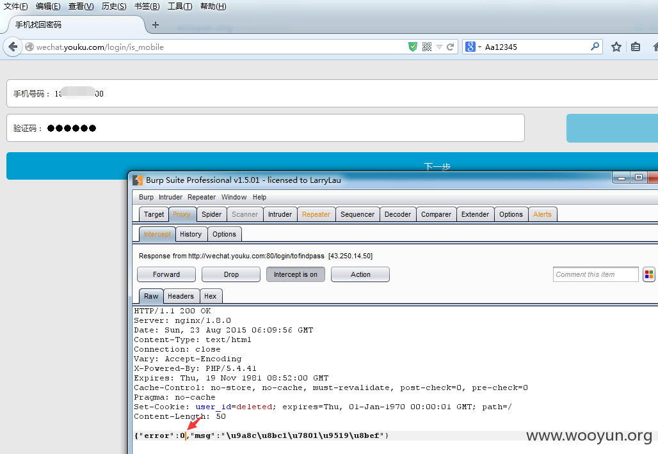Select the 手机找回密码 browser tab
The width and height of the screenshot is (658, 454).
click(x=76, y=25)
